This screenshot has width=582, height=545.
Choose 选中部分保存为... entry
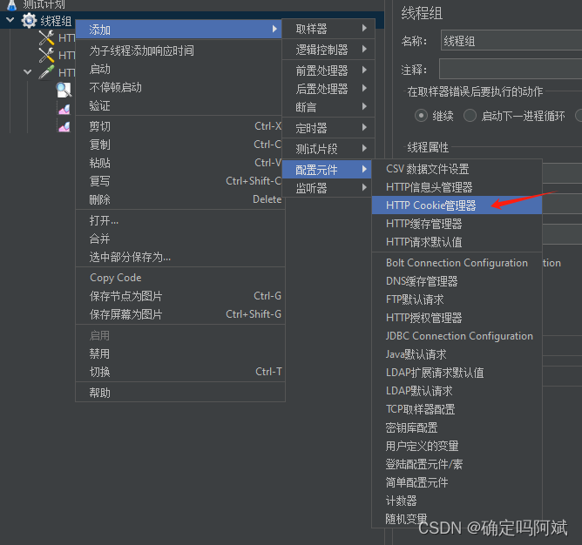(x=179, y=257)
